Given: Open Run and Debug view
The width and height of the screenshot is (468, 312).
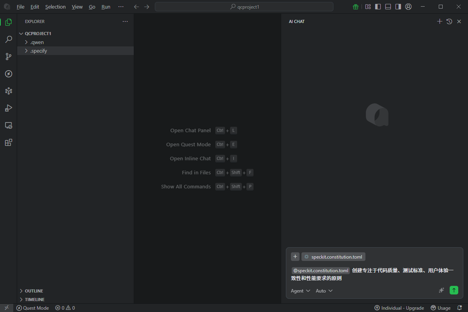Looking at the screenshot, I should point(8,108).
